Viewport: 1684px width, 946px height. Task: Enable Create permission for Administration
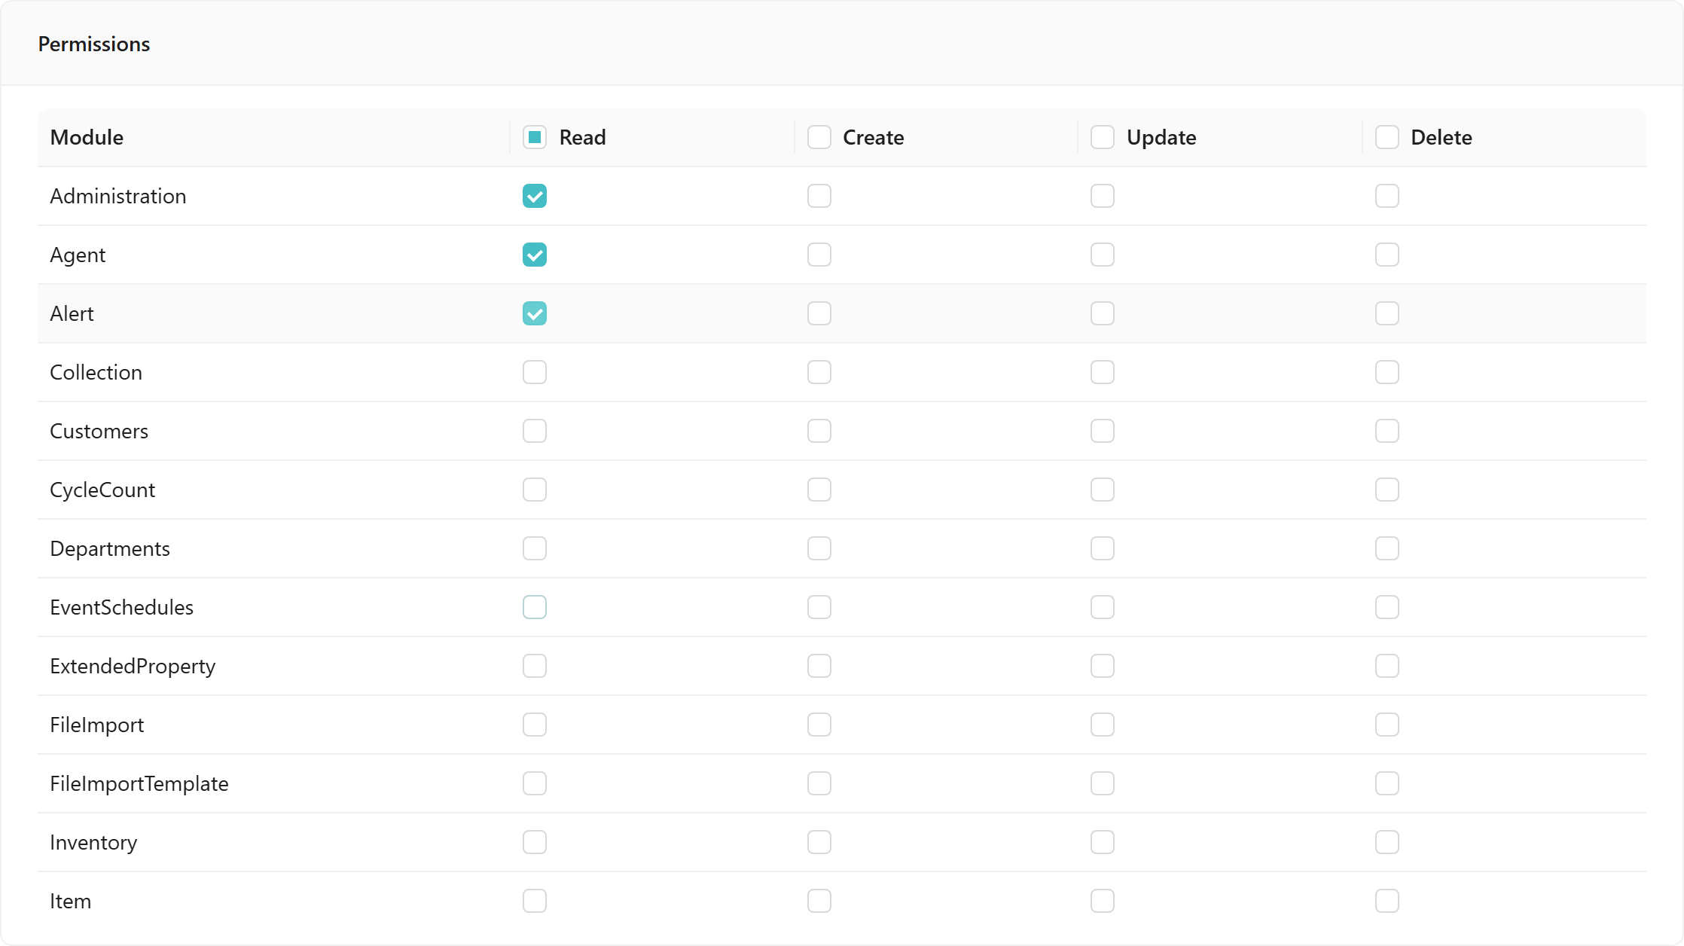(819, 196)
